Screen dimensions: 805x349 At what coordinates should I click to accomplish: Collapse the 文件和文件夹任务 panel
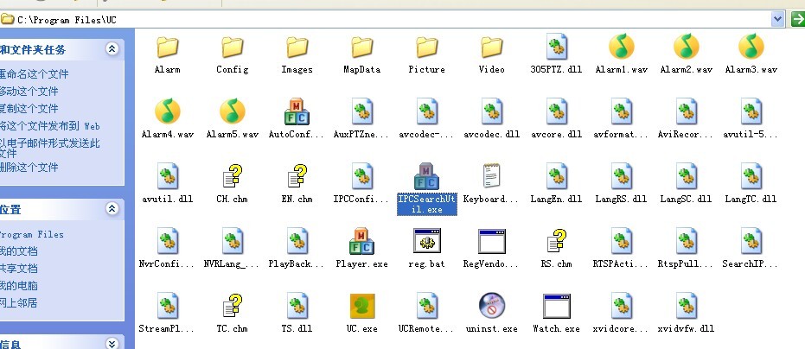point(112,48)
